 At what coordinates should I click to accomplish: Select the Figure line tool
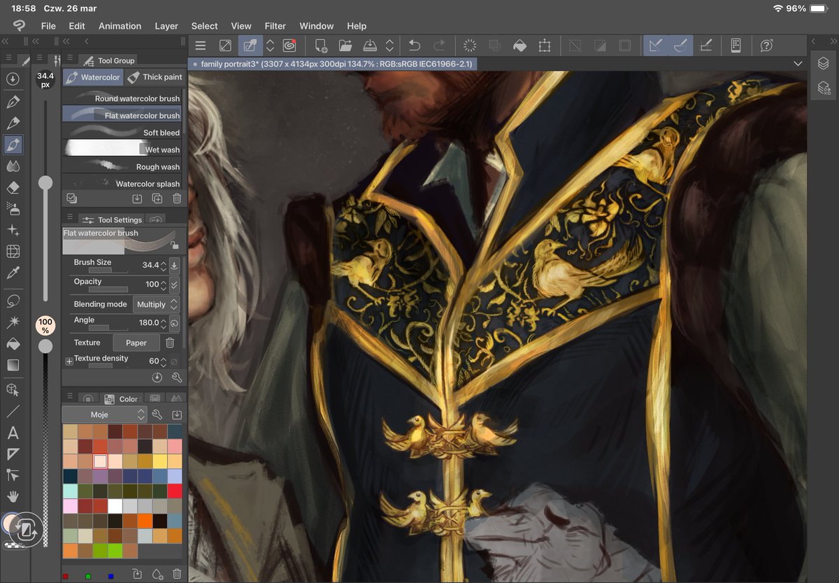pyautogui.click(x=13, y=412)
